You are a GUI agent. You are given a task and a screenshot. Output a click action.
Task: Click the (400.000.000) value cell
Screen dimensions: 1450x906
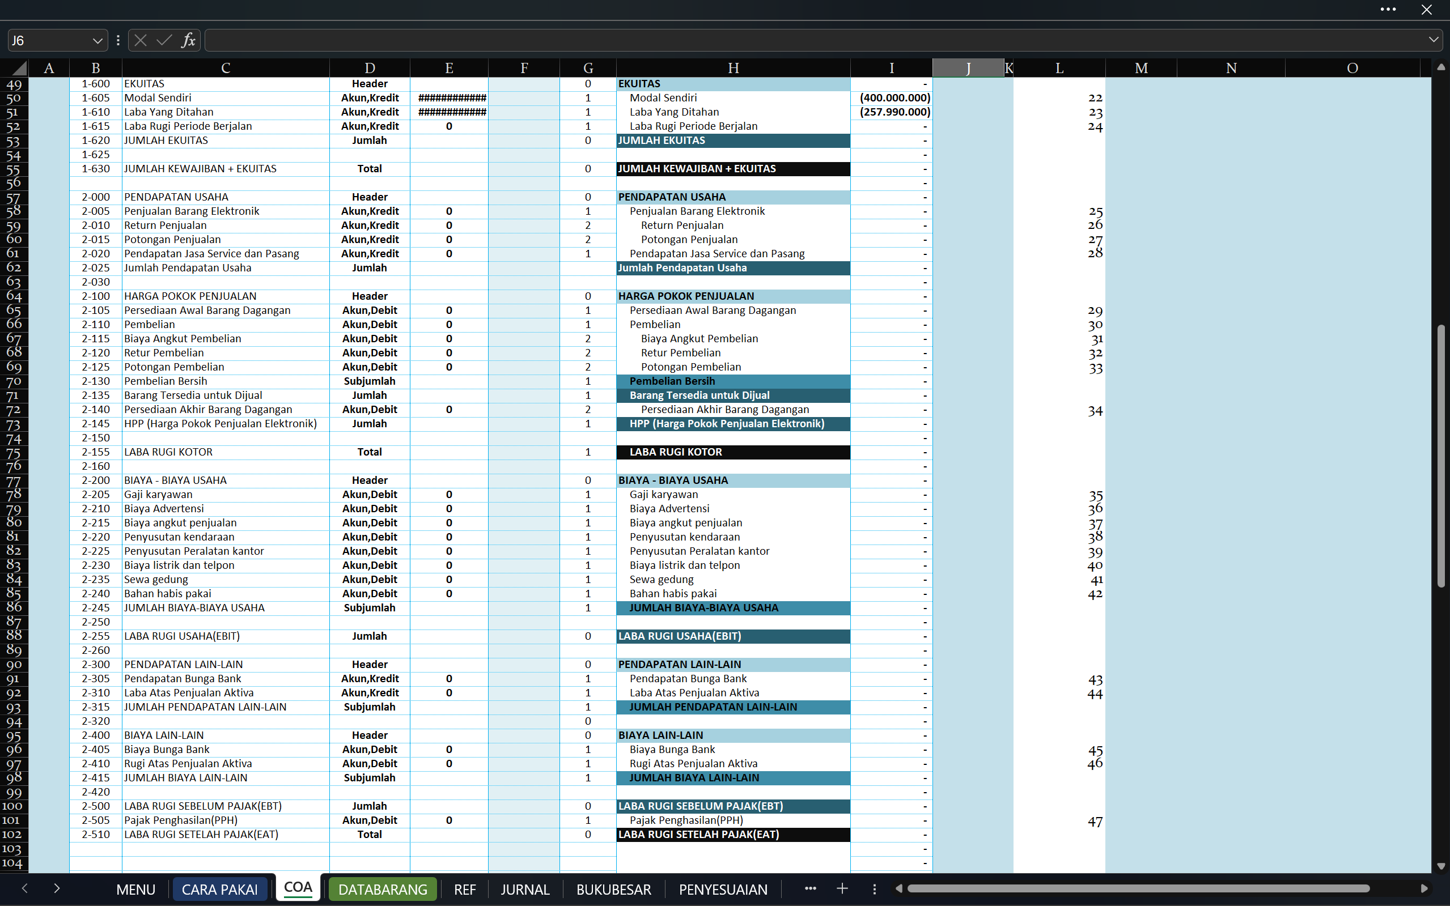click(x=891, y=97)
